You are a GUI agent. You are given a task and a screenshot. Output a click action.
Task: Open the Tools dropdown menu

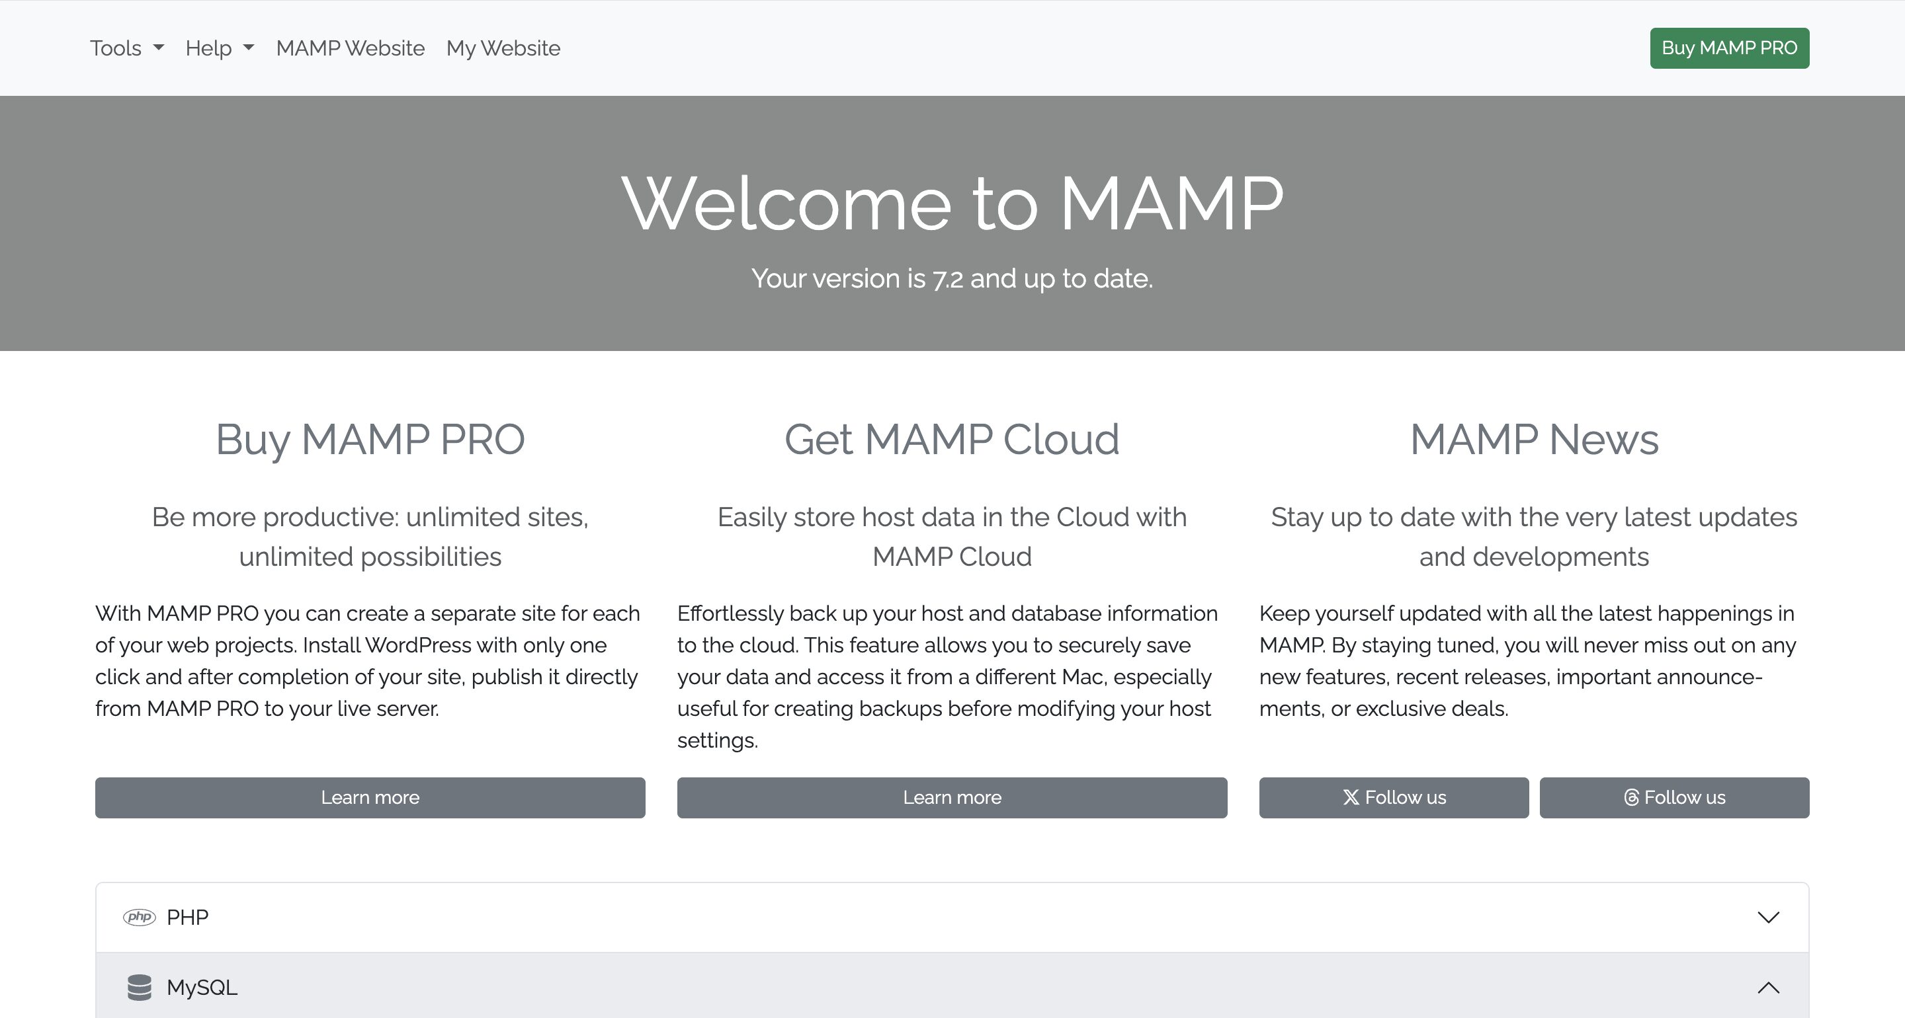point(126,48)
